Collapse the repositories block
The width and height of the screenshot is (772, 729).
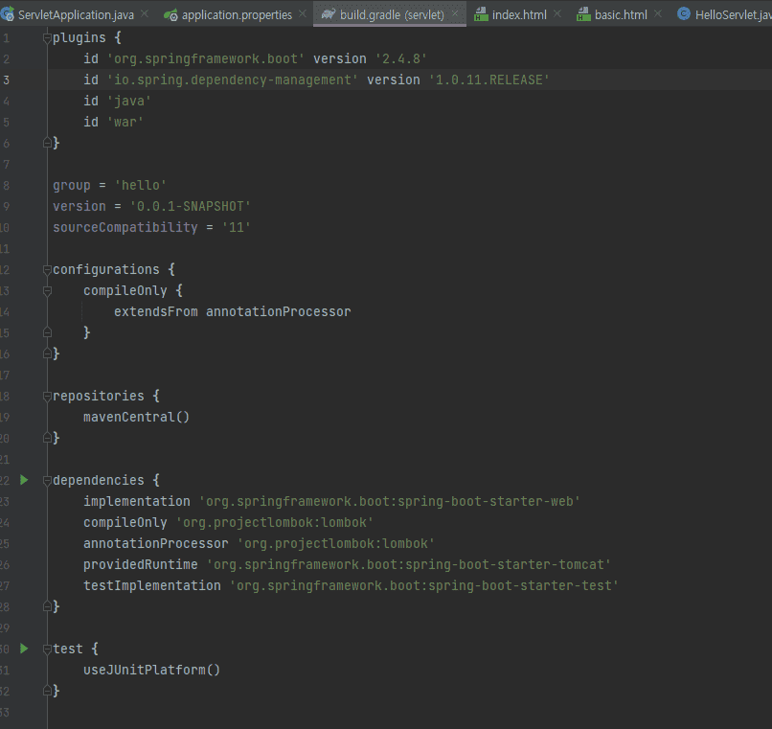tap(47, 396)
